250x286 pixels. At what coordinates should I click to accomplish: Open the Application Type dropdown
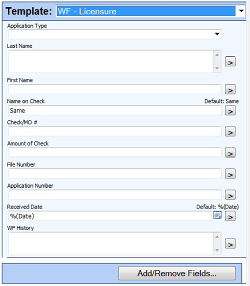click(217, 34)
